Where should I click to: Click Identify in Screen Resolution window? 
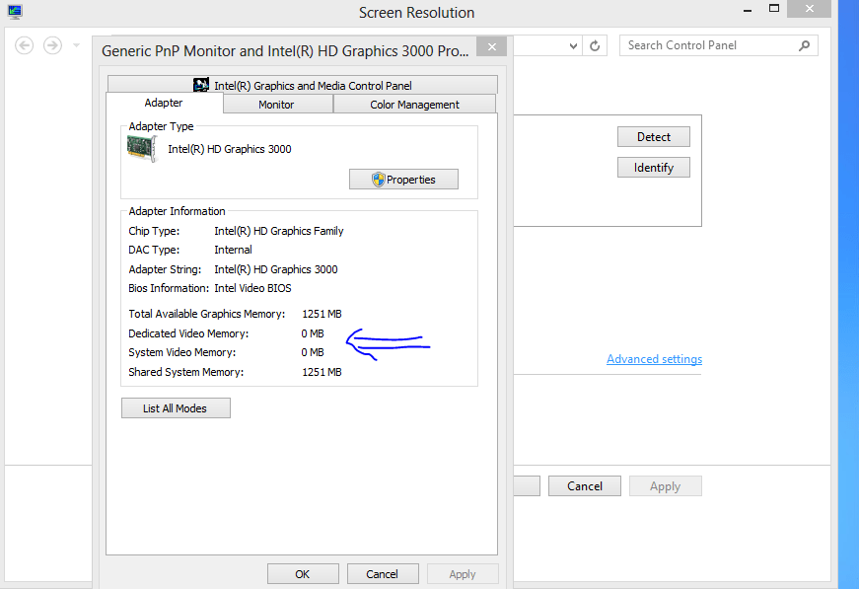click(x=654, y=168)
